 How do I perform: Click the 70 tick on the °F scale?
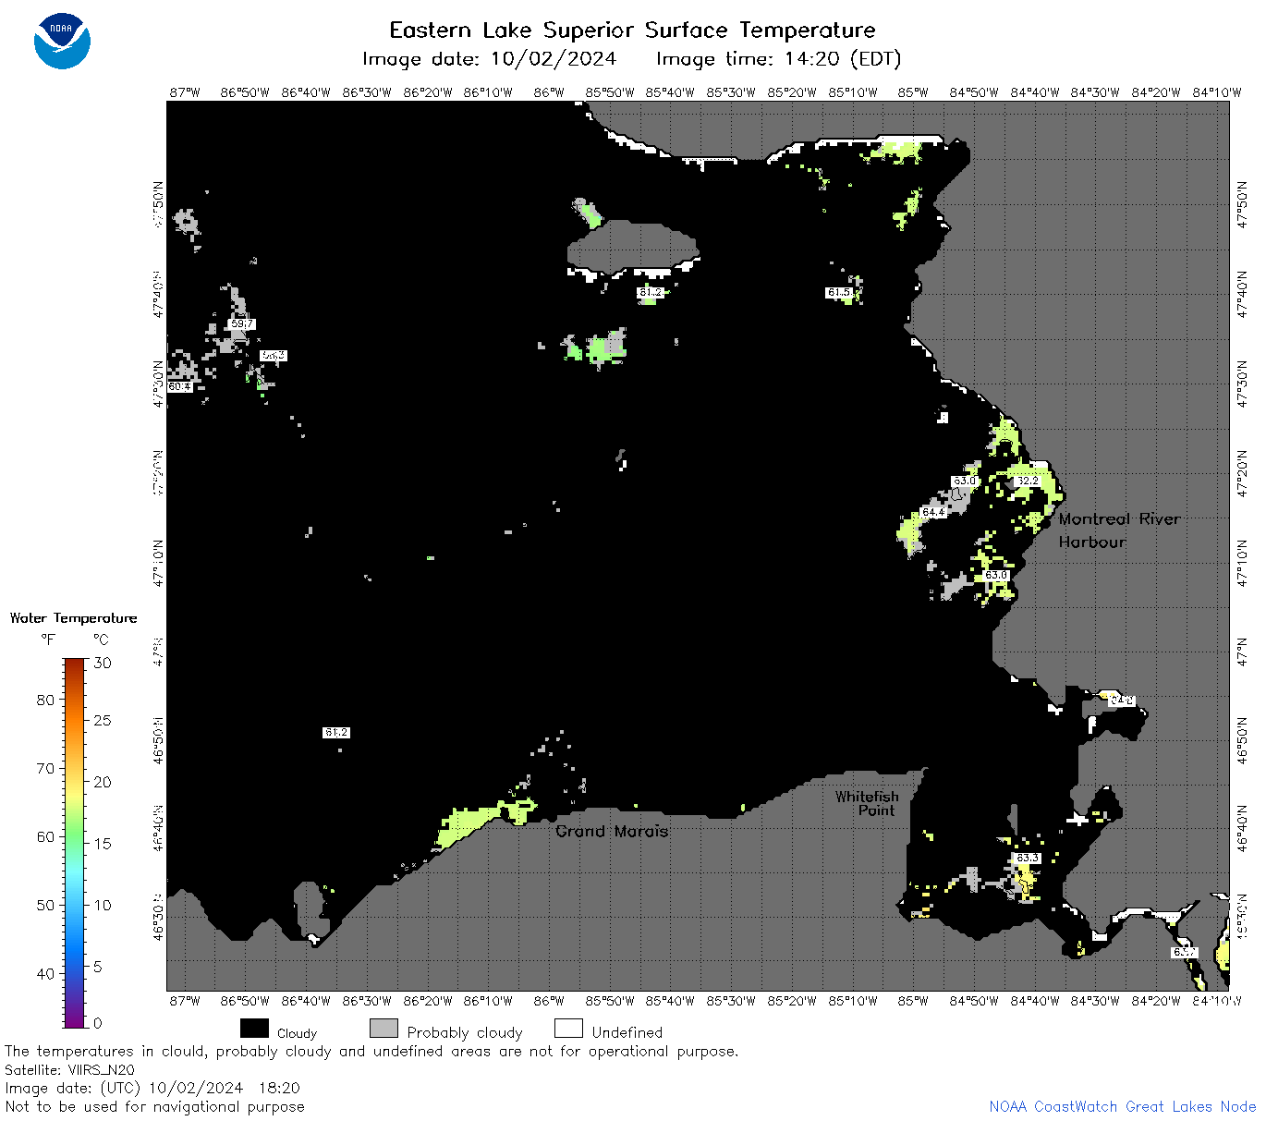click(x=45, y=768)
